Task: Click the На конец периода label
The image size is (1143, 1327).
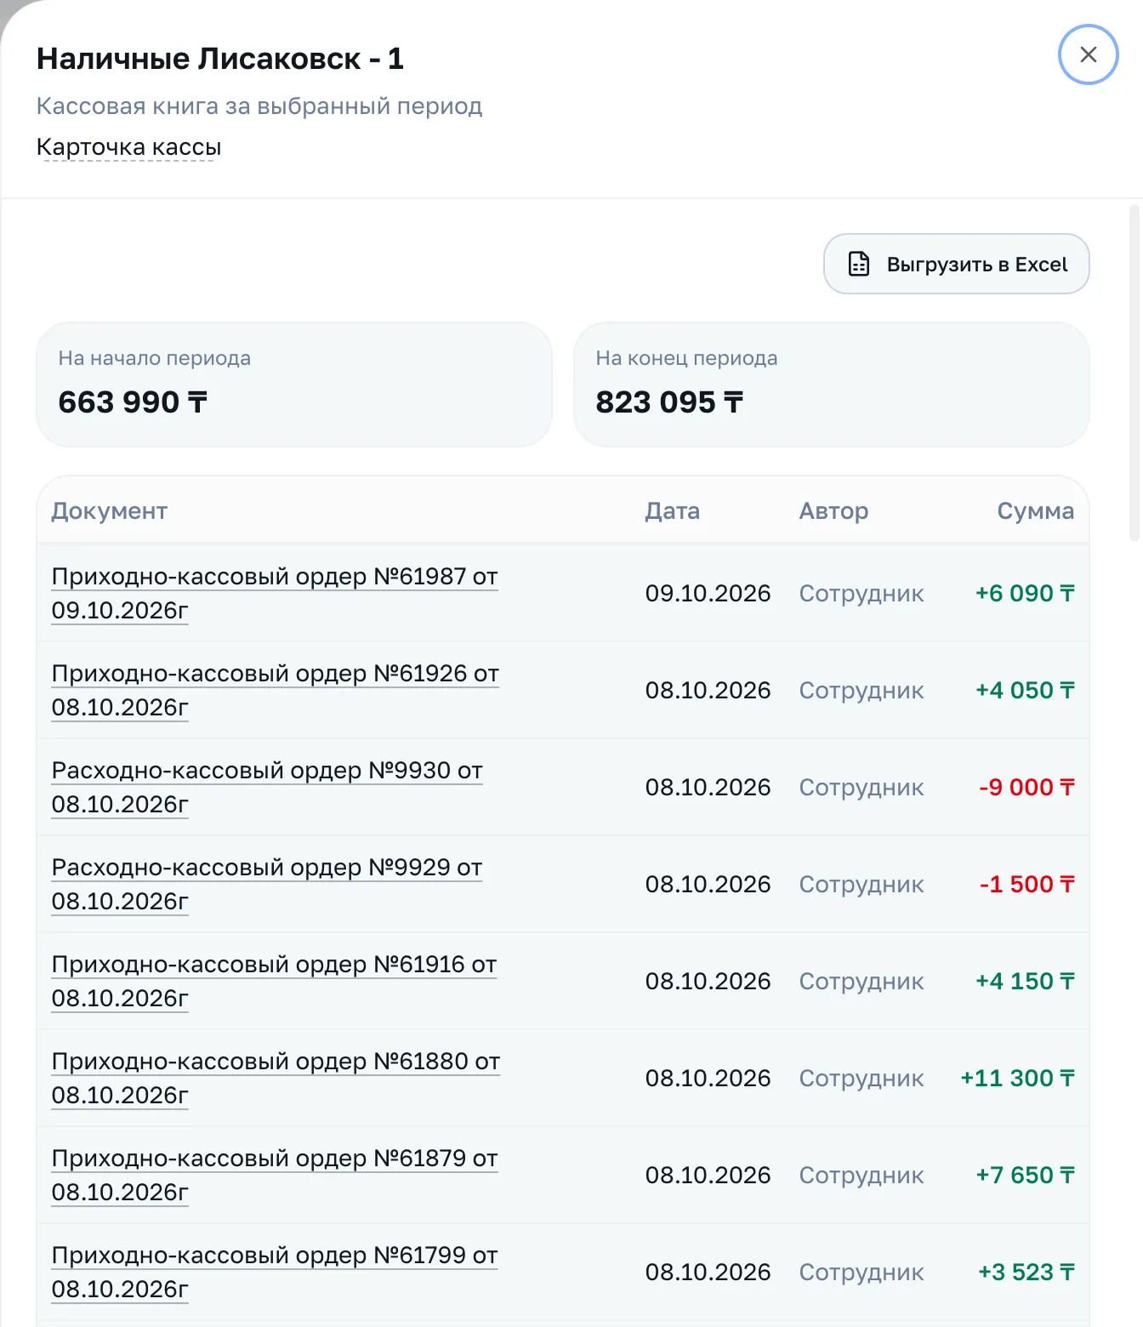Action: point(686,358)
